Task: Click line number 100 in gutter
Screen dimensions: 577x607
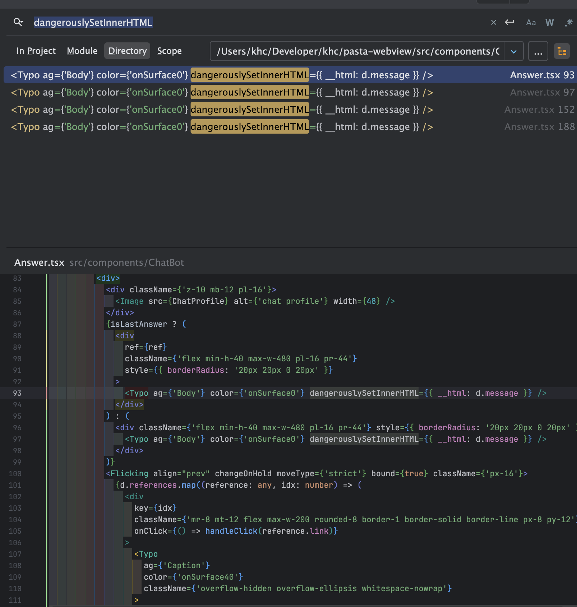Action: [x=15, y=473]
